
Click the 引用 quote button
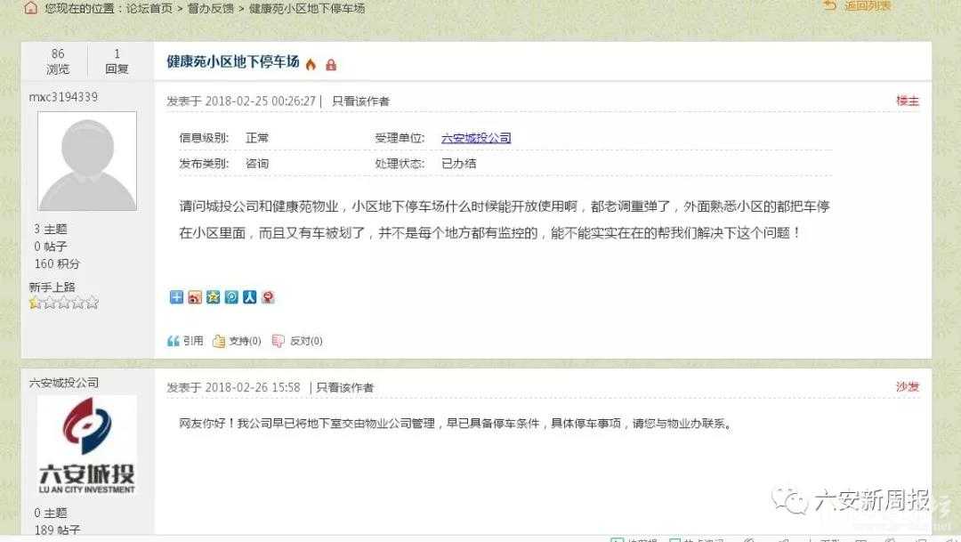tap(185, 341)
